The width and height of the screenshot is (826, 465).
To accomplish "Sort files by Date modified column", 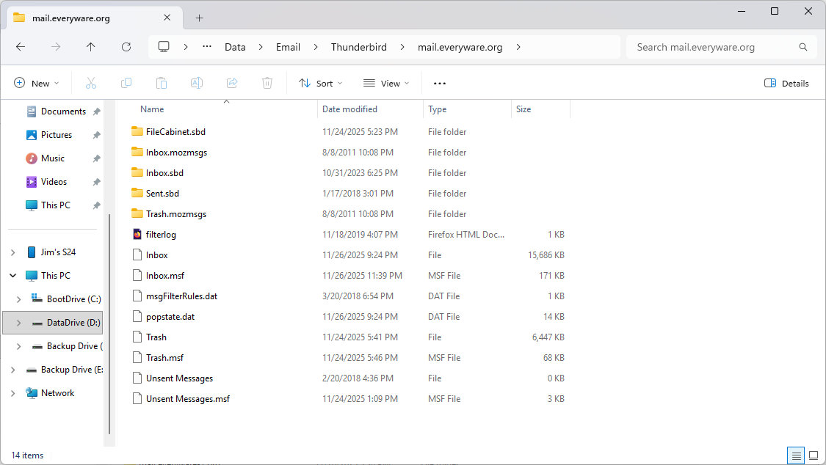I will [x=349, y=109].
